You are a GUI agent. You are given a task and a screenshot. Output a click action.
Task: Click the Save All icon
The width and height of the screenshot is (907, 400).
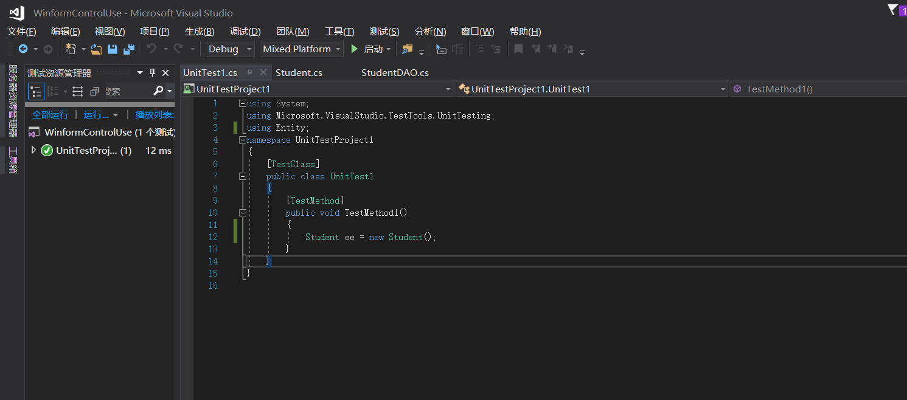pyautogui.click(x=129, y=49)
